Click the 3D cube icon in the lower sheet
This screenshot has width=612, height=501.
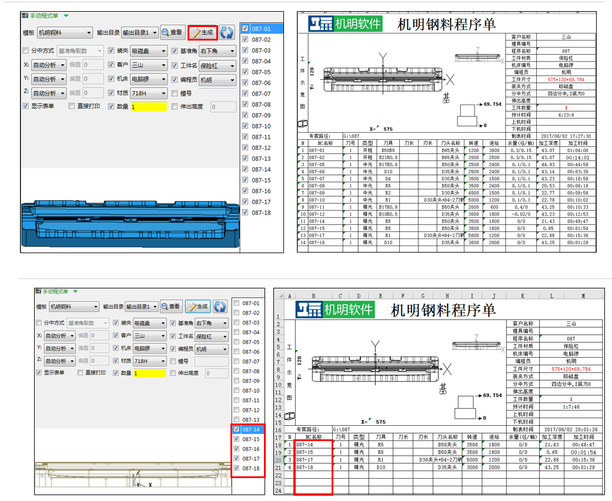pyautogui.click(x=290, y=416)
